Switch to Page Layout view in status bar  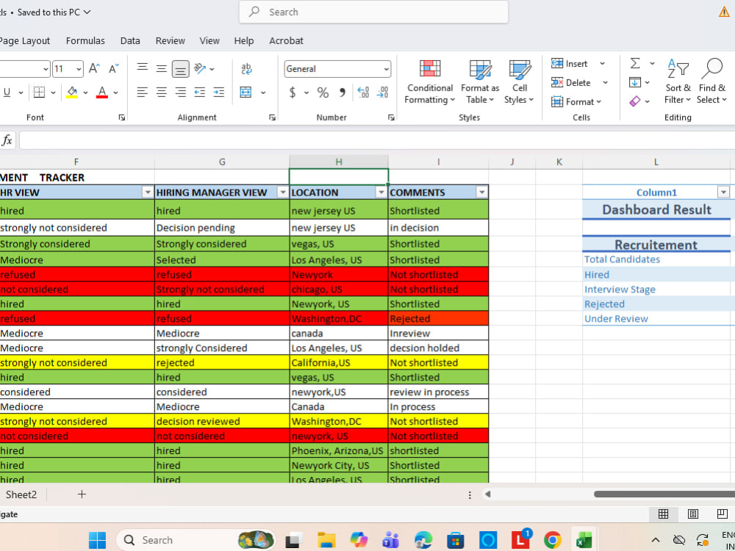(693, 514)
